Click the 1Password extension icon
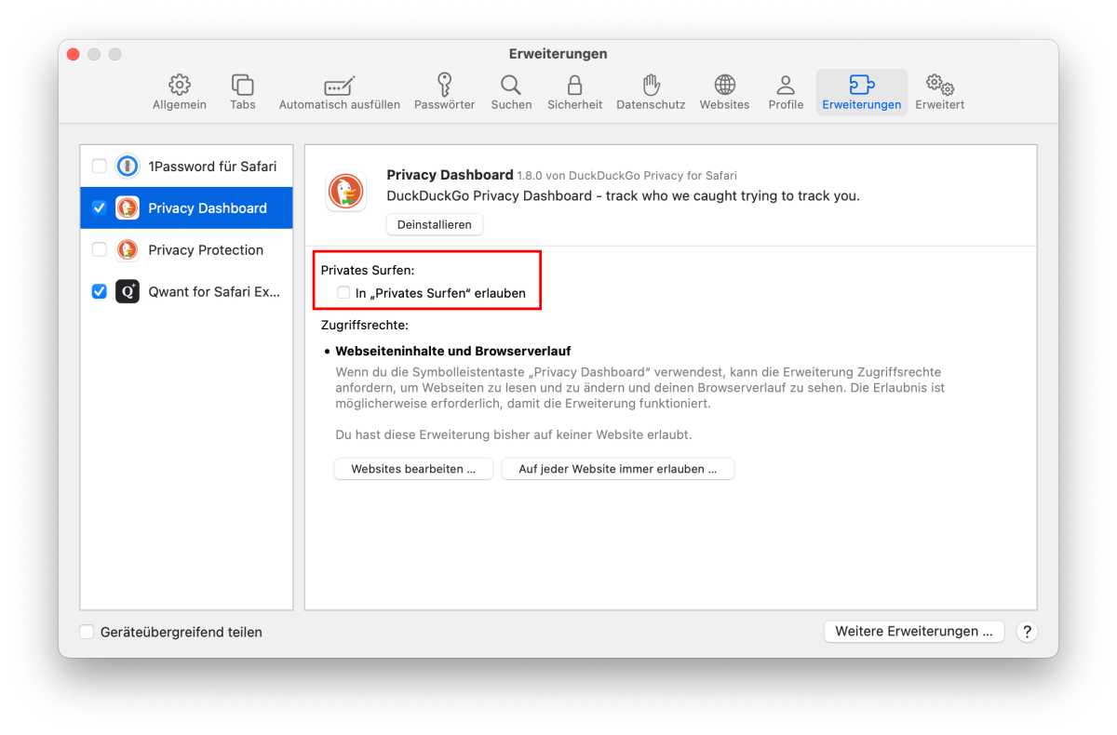The width and height of the screenshot is (1117, 735). pos(128,167)
